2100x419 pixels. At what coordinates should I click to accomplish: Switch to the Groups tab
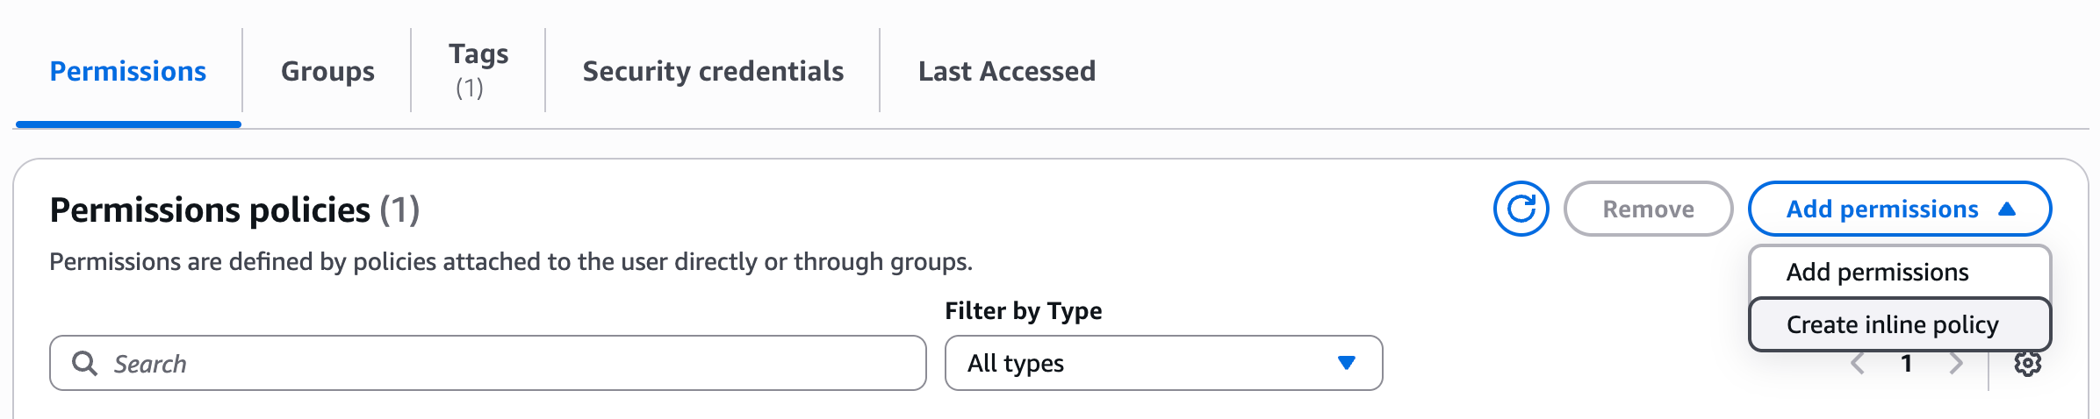[x=327, y=71]
